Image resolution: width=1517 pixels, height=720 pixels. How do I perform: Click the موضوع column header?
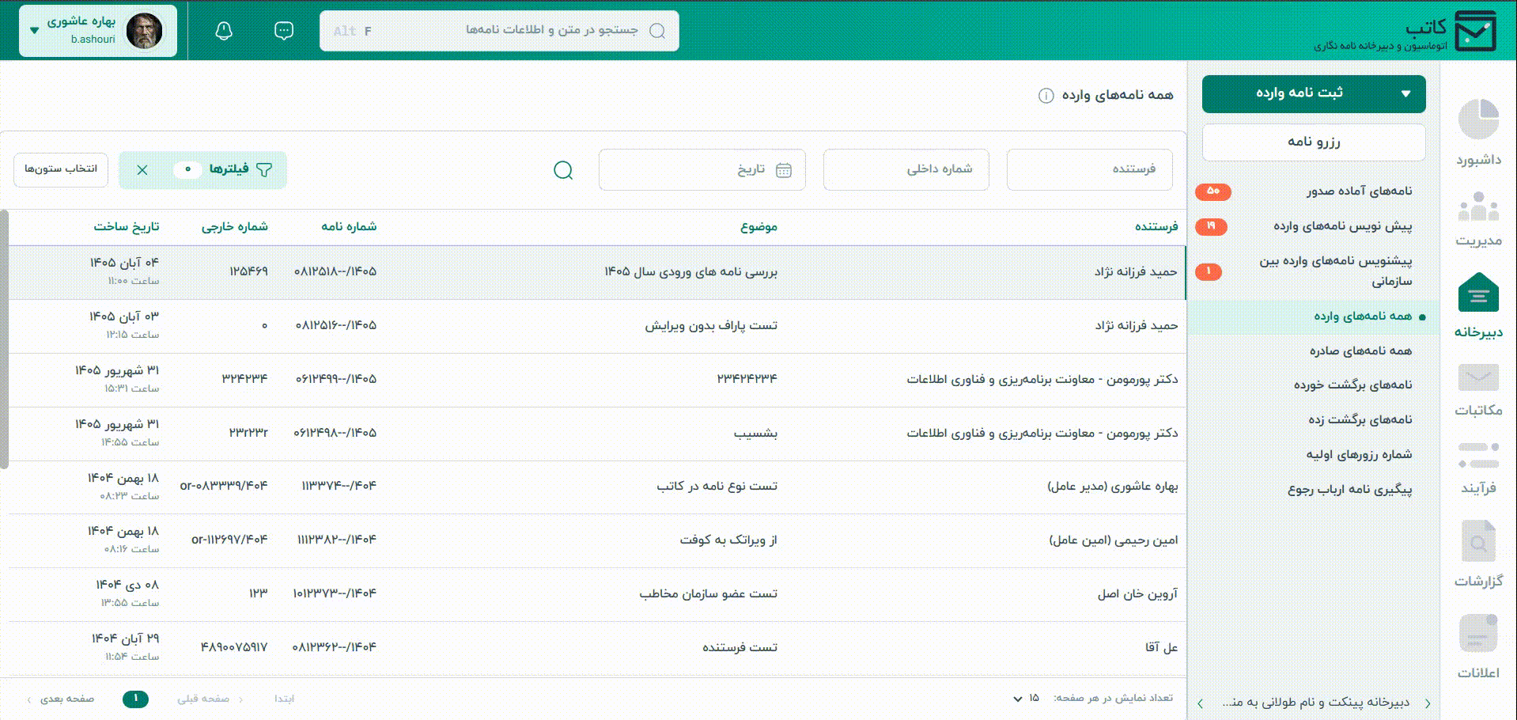(x=758, y=227)
